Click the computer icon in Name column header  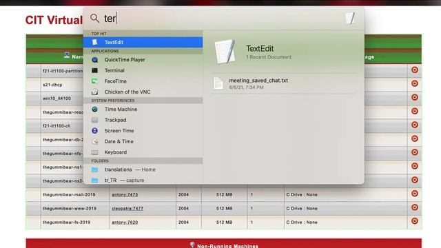point(67,55)
